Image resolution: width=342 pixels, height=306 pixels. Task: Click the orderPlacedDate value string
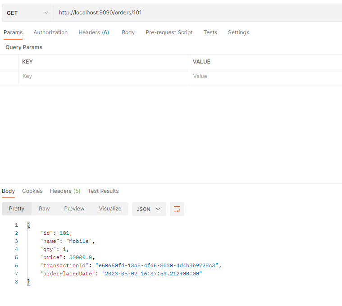point(152,274)
